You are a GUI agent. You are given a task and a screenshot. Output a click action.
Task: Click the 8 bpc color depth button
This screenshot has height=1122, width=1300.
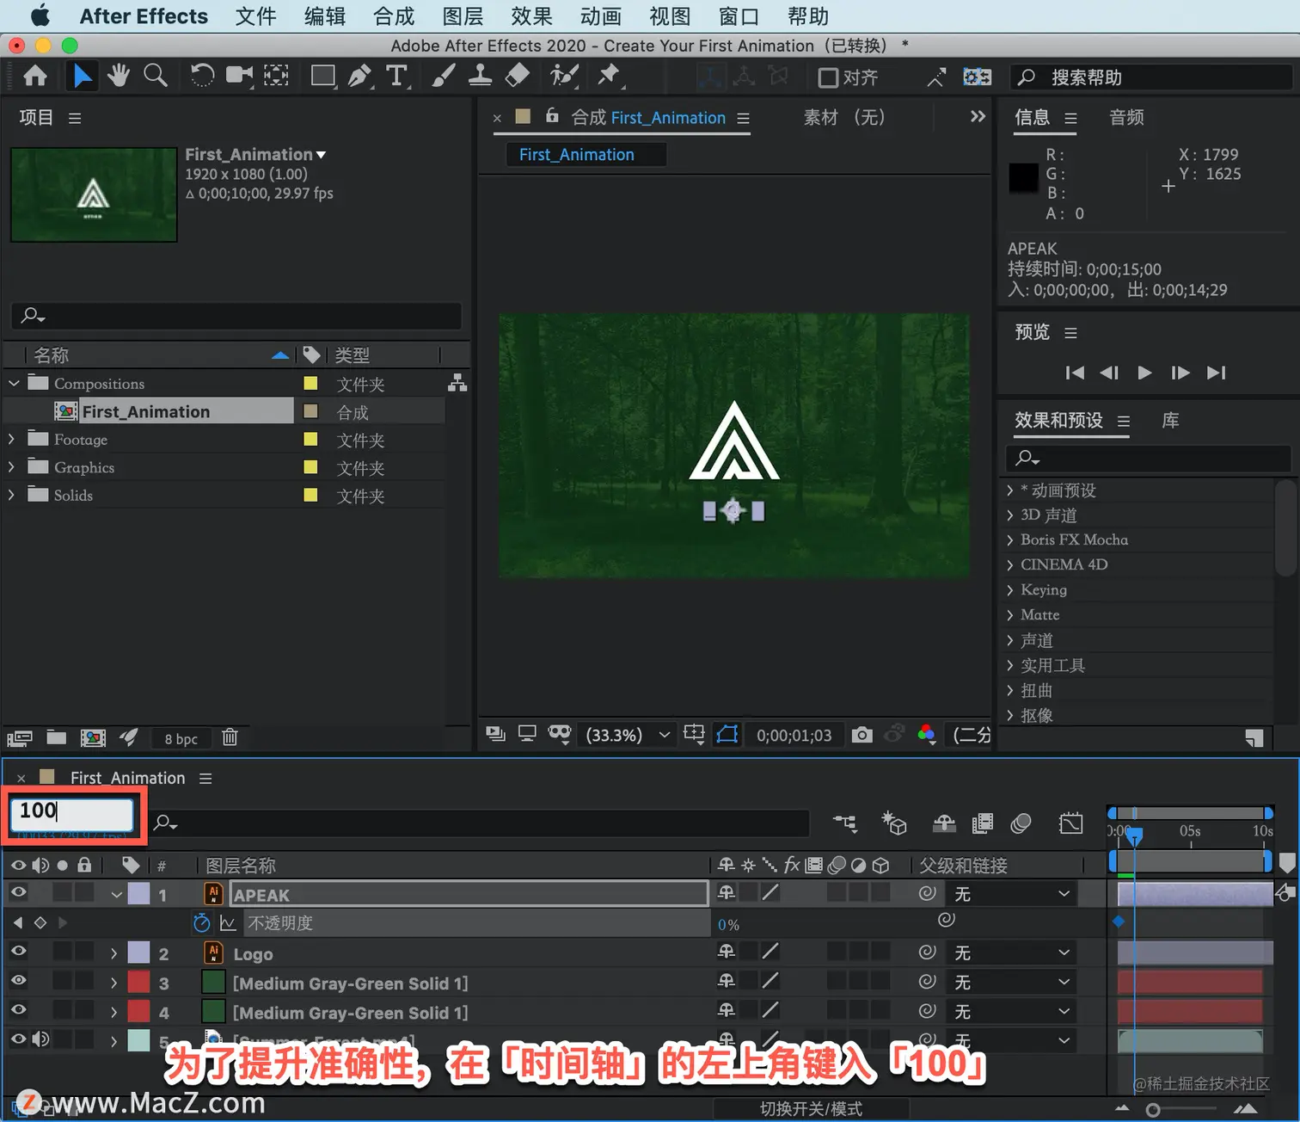click(x=181, y=739)
